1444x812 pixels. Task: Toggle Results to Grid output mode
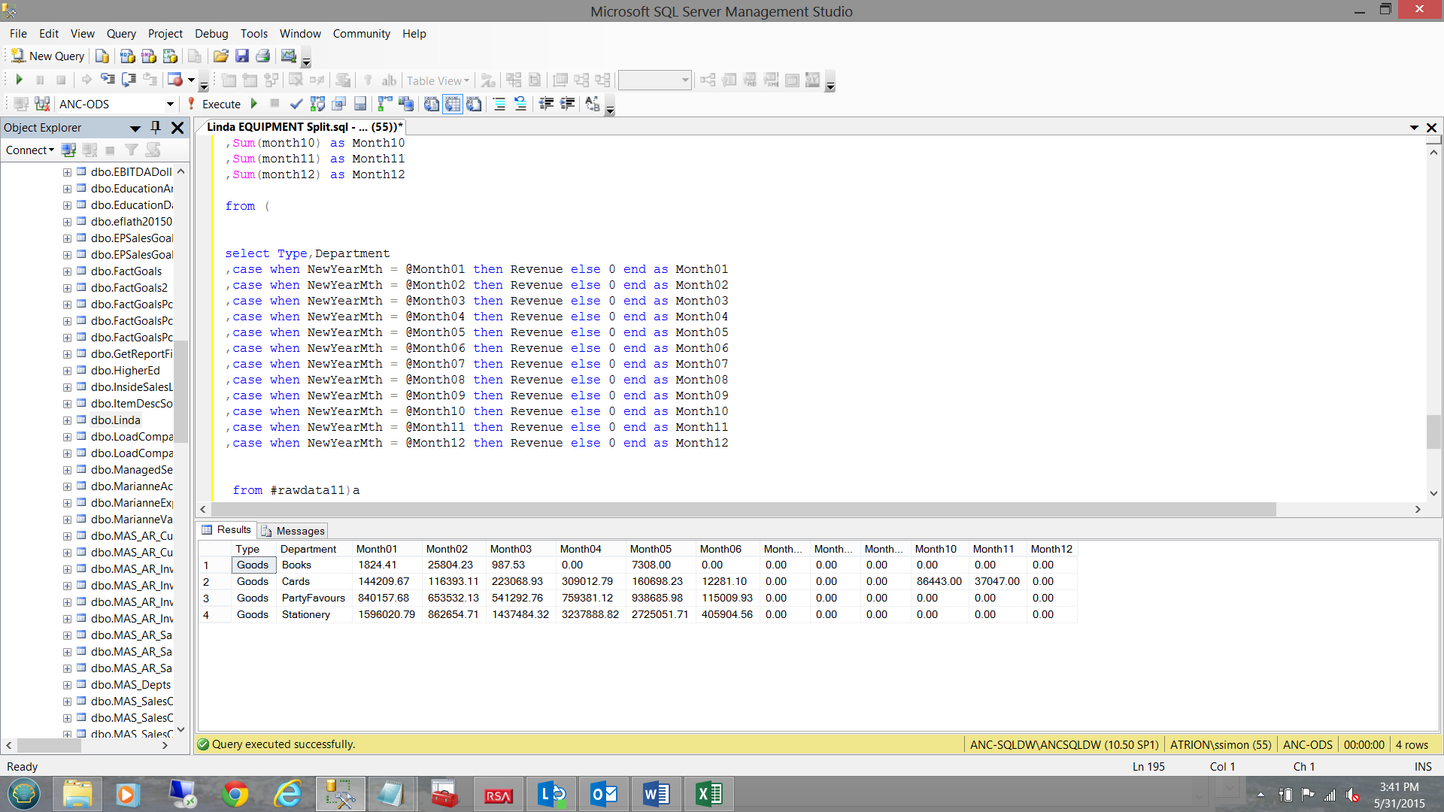tap(453, 104)
